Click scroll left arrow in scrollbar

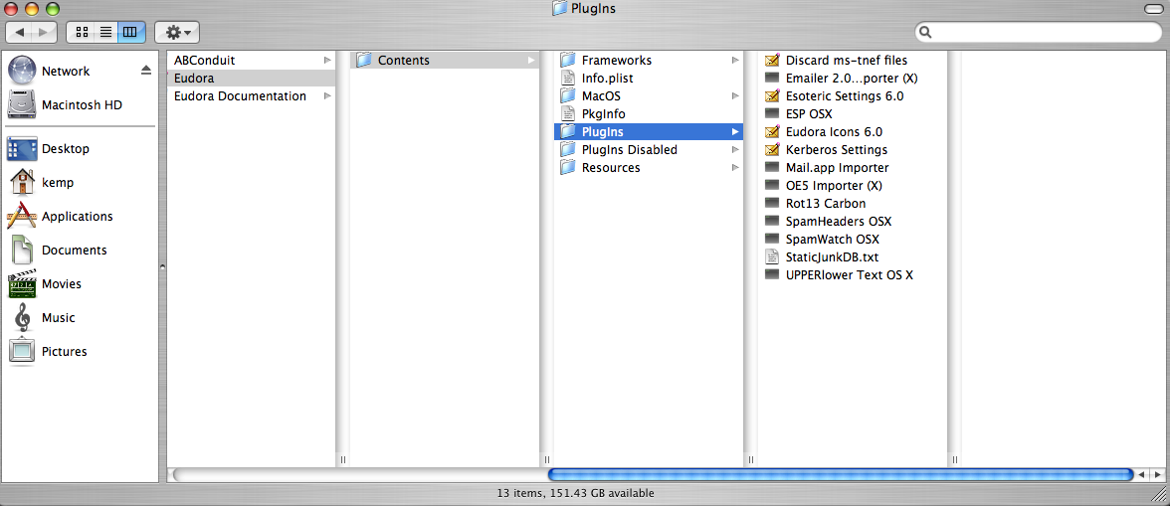(1142, 475)
